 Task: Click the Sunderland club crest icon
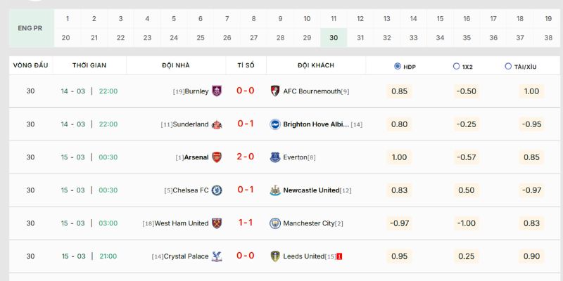point(217,124)
